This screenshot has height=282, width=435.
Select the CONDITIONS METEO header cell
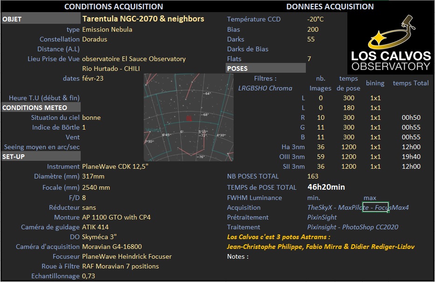point(41,108)
